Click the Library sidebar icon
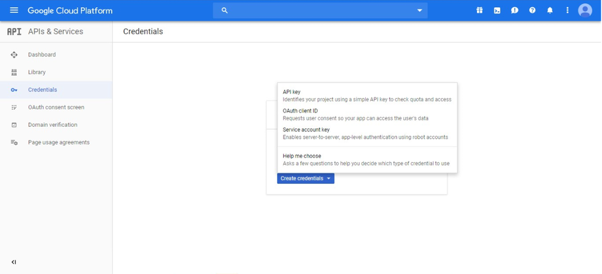The width and height of the screenshot is (602, 274). 14,72
